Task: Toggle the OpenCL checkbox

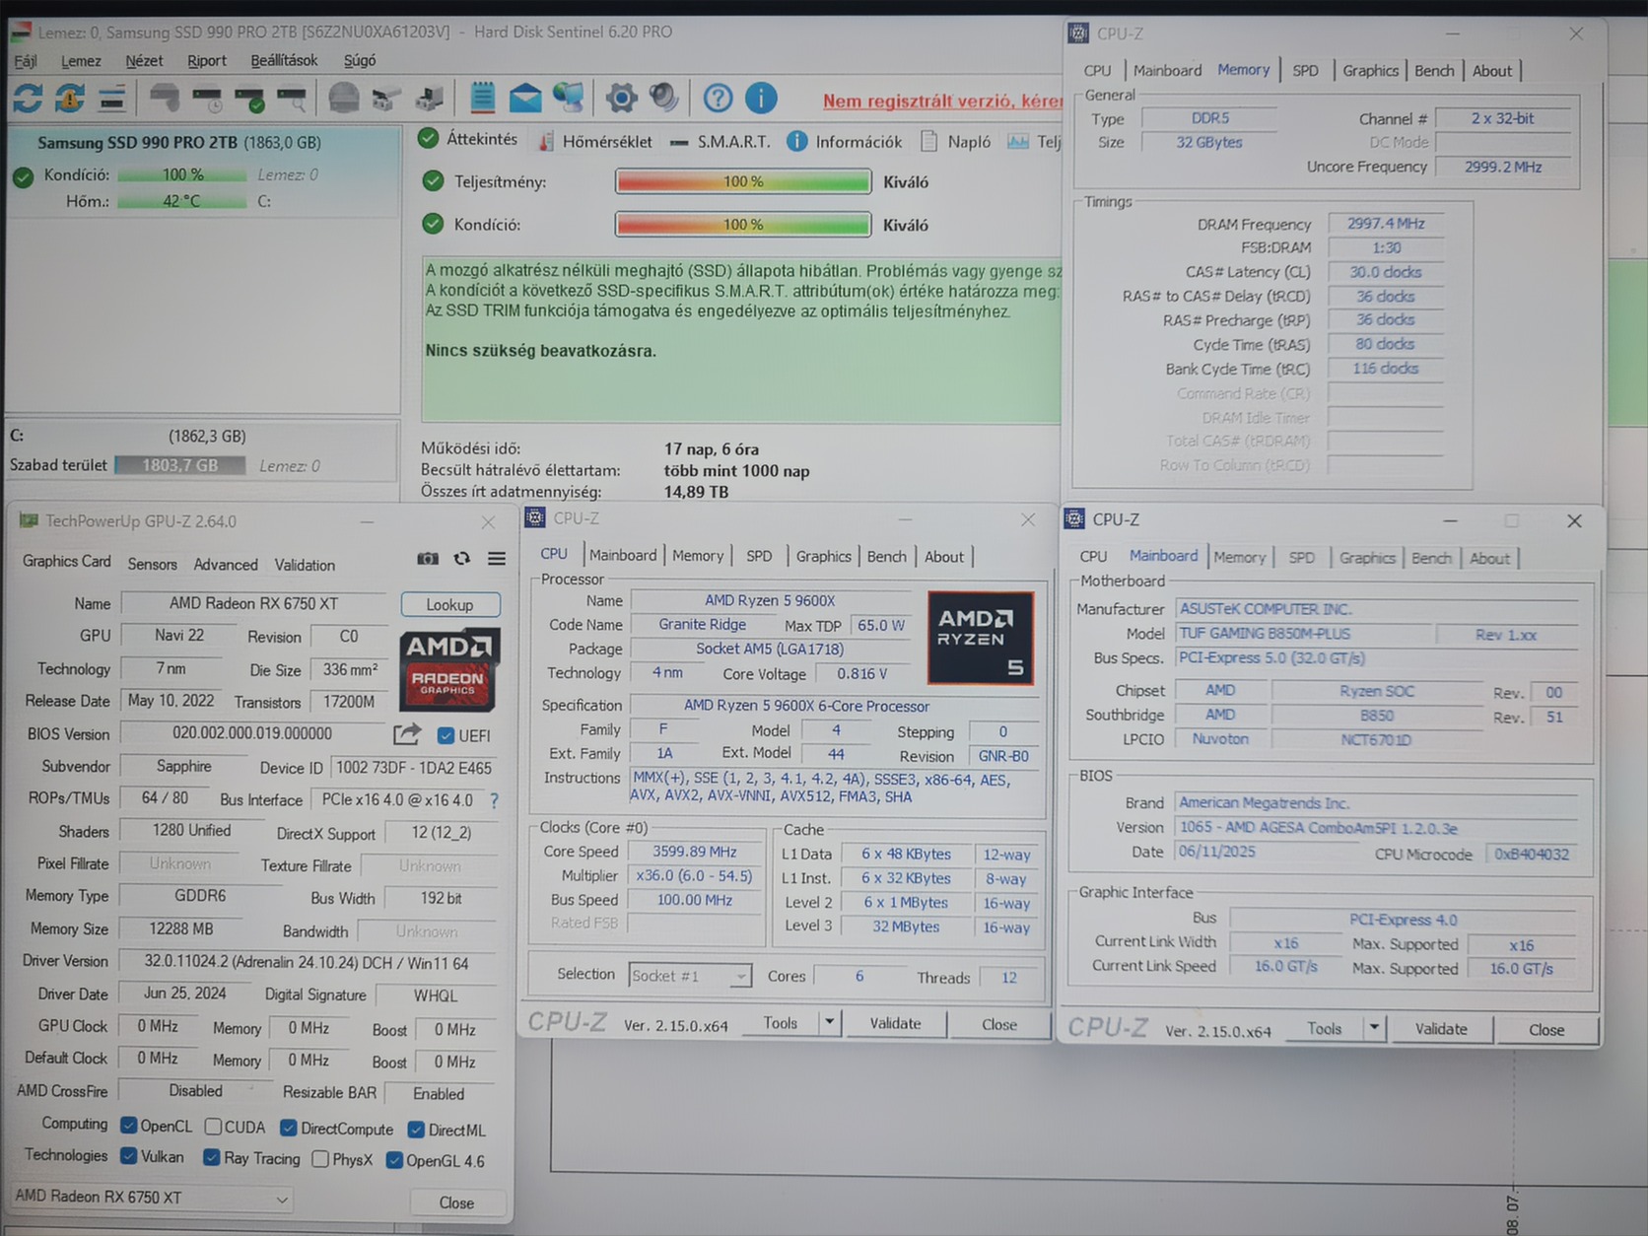Action: (128, 1126)
